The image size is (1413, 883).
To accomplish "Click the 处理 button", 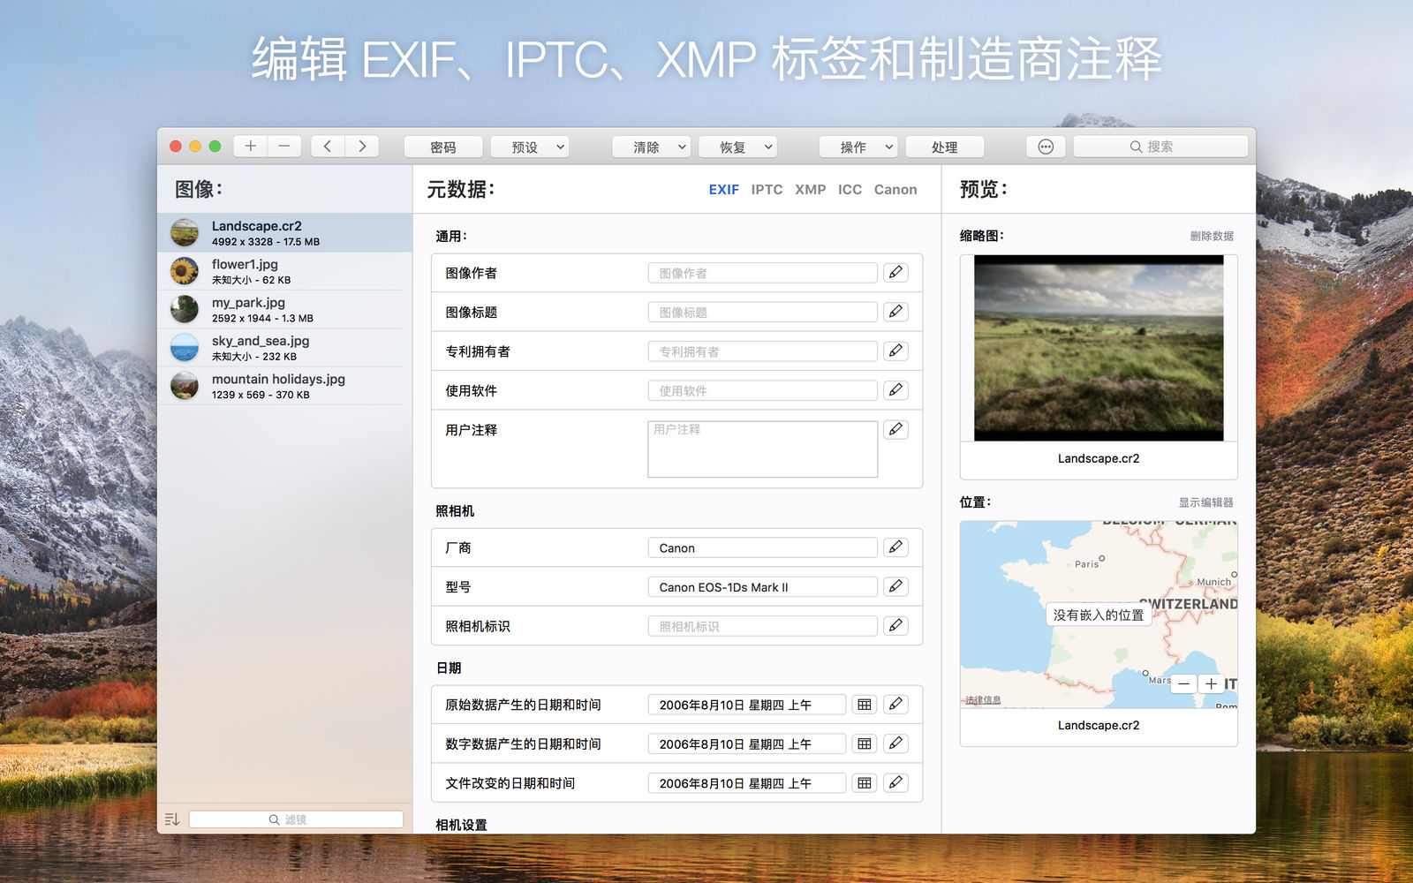I will click(945, 147).
